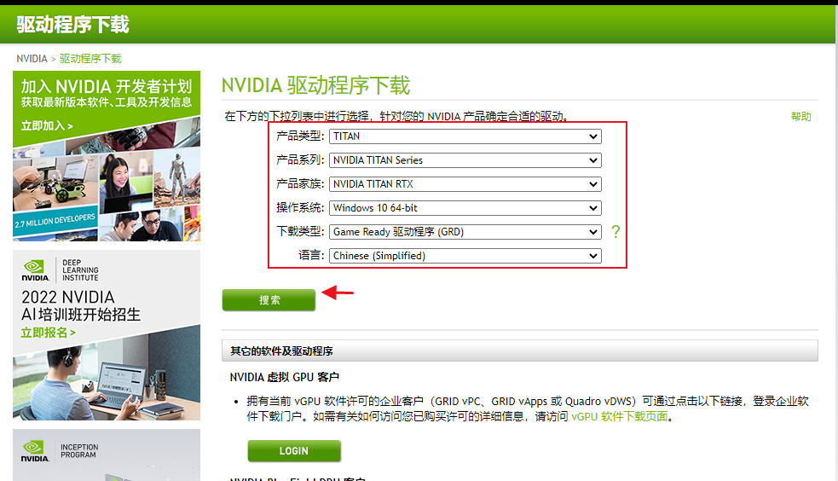Click 立即加入 in developer program banner
The image size is (838, 481).
click(47, 125)
